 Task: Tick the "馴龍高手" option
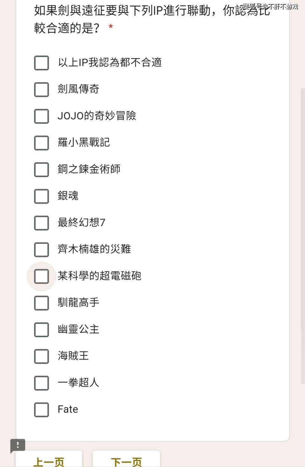41,303
